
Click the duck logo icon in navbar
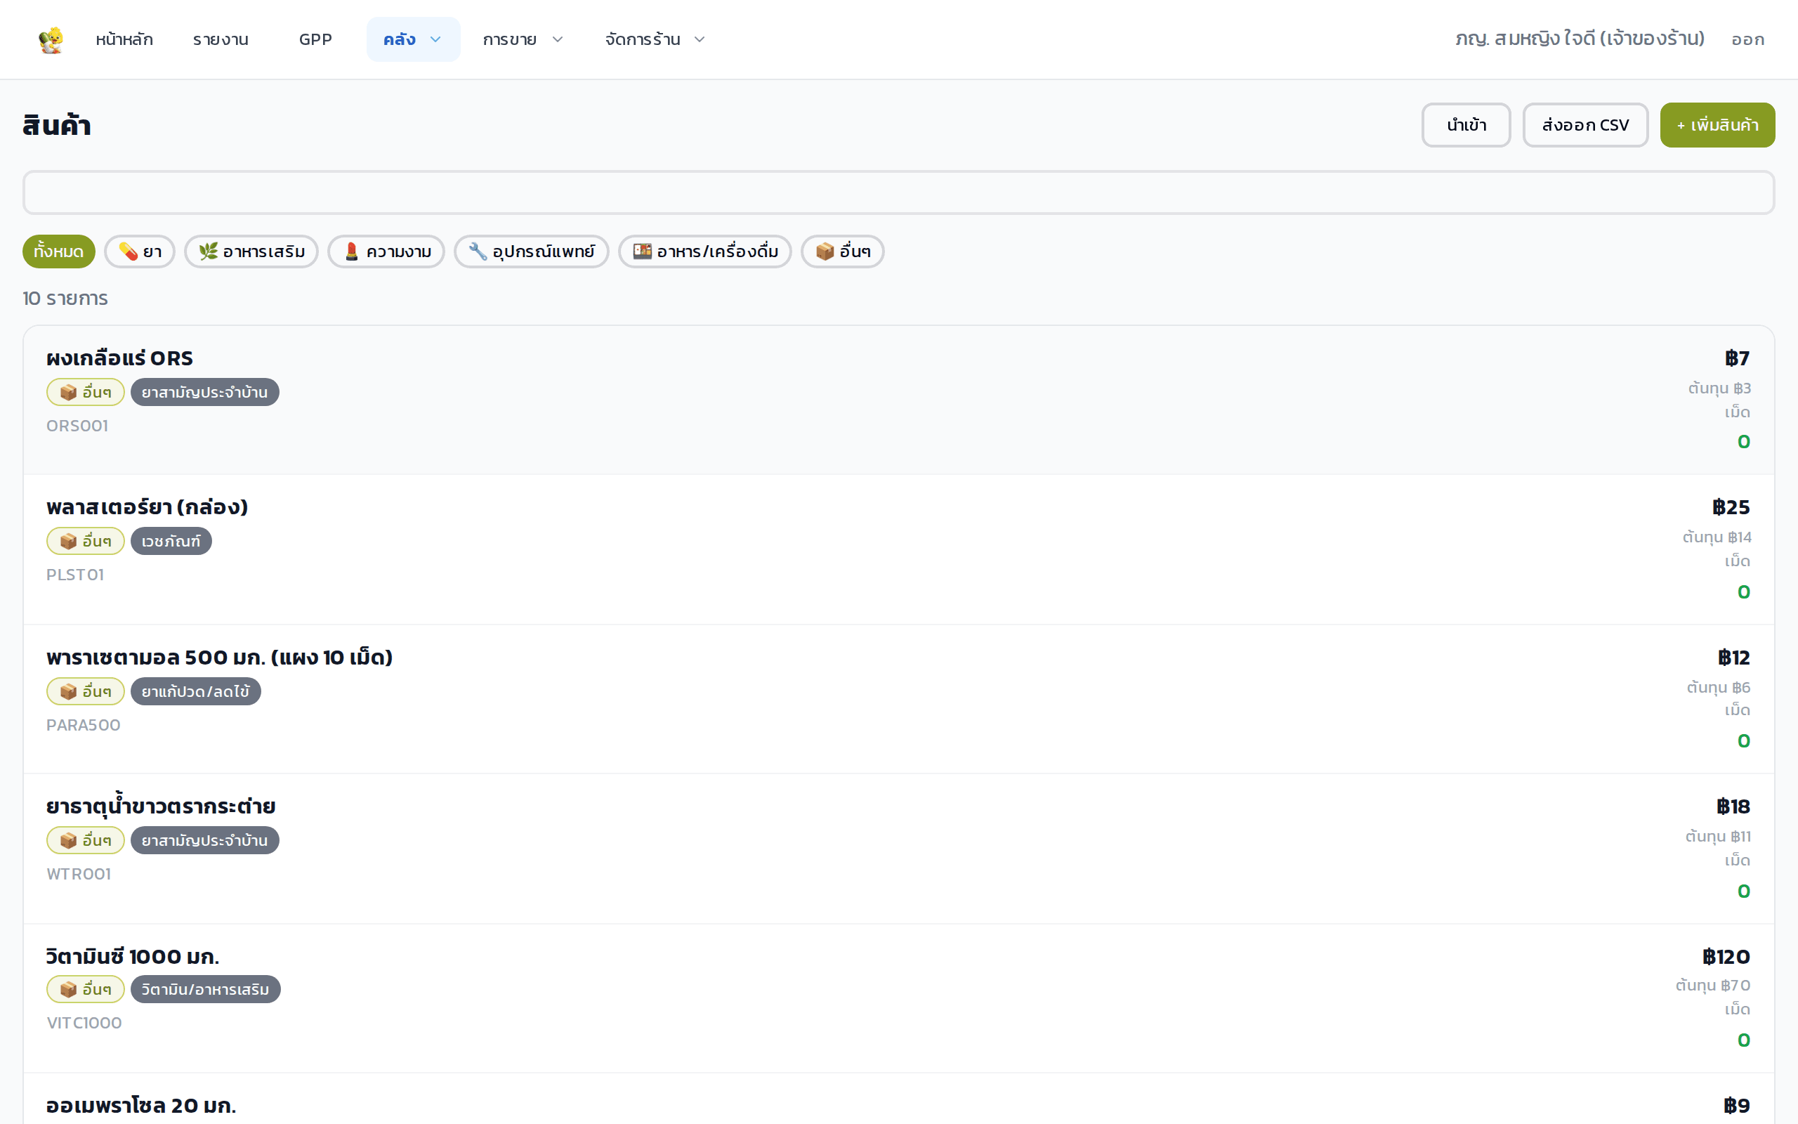point(51,39)
